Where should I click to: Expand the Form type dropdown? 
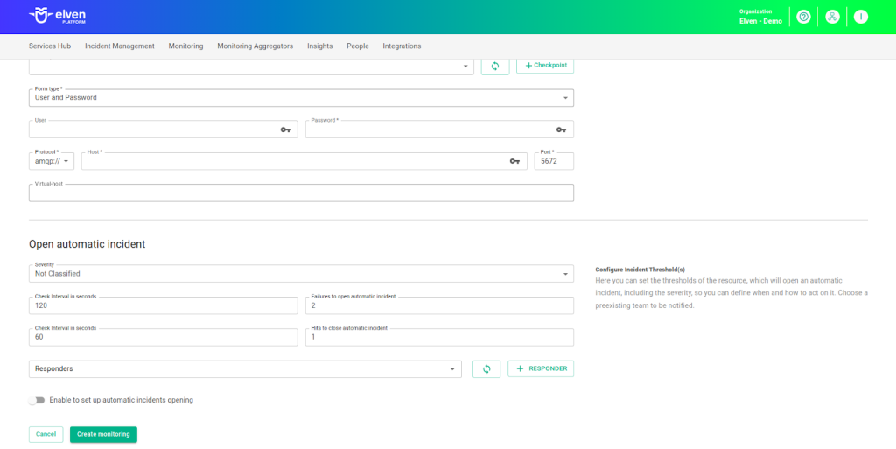click(302, 98)
